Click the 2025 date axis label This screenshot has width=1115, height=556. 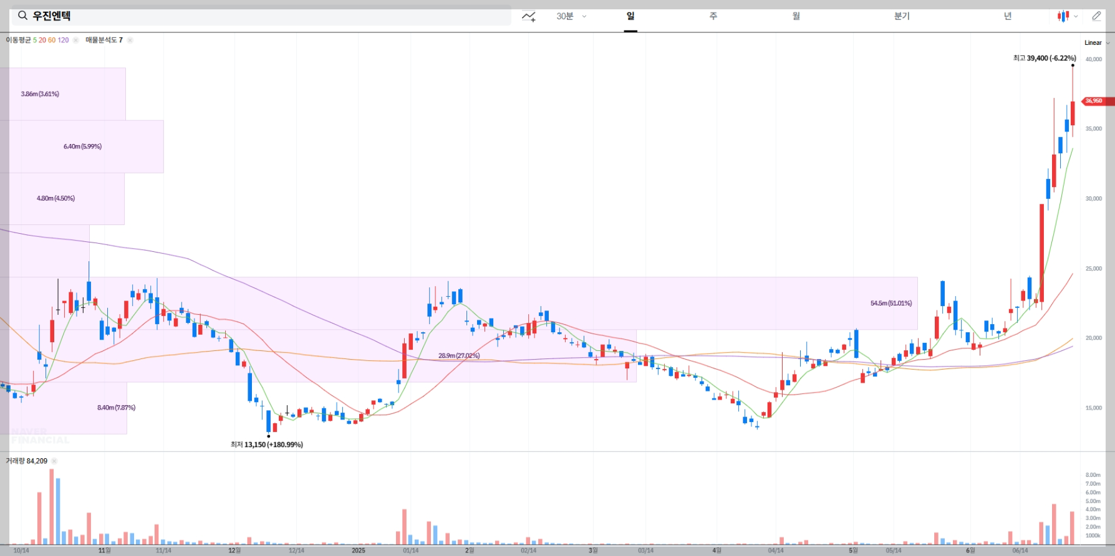pos(359,550)
